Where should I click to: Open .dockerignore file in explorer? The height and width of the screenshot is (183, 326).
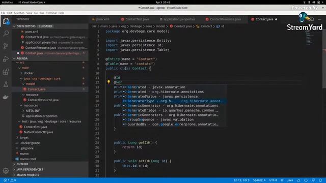point(30,143)
